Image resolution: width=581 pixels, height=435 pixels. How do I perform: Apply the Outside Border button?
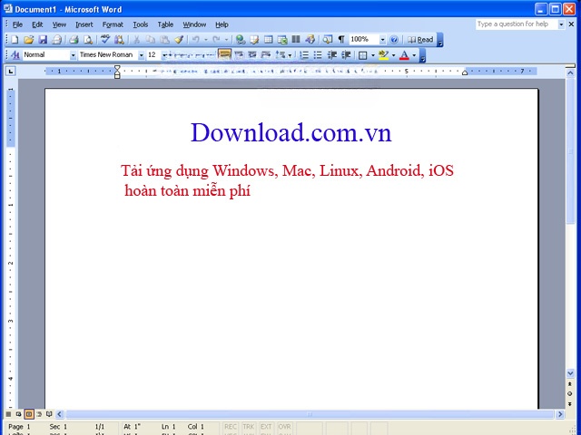click(363, 55)
